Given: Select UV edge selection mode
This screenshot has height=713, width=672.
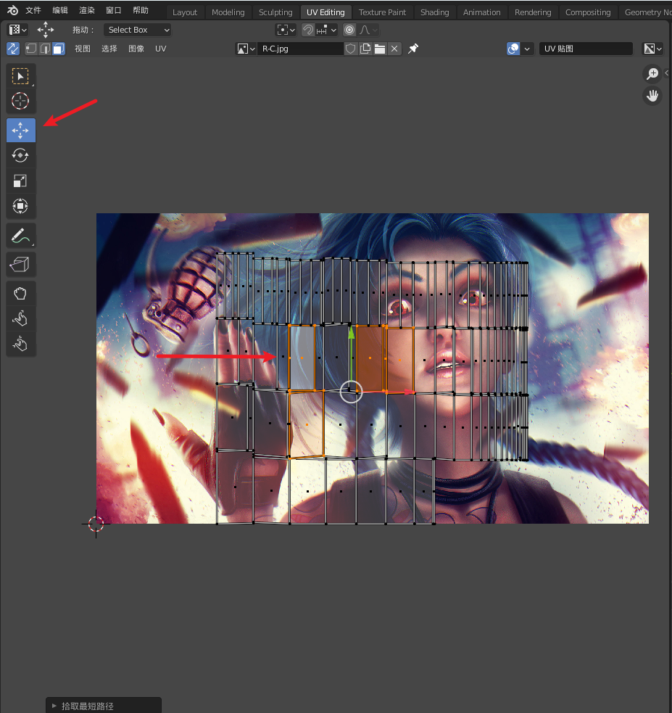Looking at the screenshot, I should (x=45, y=49).
